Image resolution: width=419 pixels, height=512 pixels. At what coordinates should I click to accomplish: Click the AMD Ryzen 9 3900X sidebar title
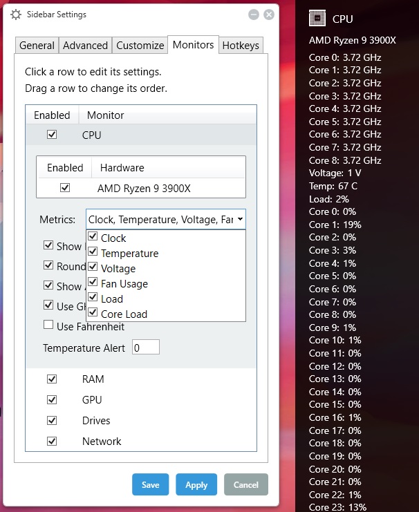pos(353,40)
